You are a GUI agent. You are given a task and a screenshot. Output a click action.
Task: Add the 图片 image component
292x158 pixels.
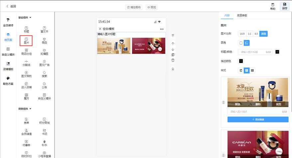26,41
